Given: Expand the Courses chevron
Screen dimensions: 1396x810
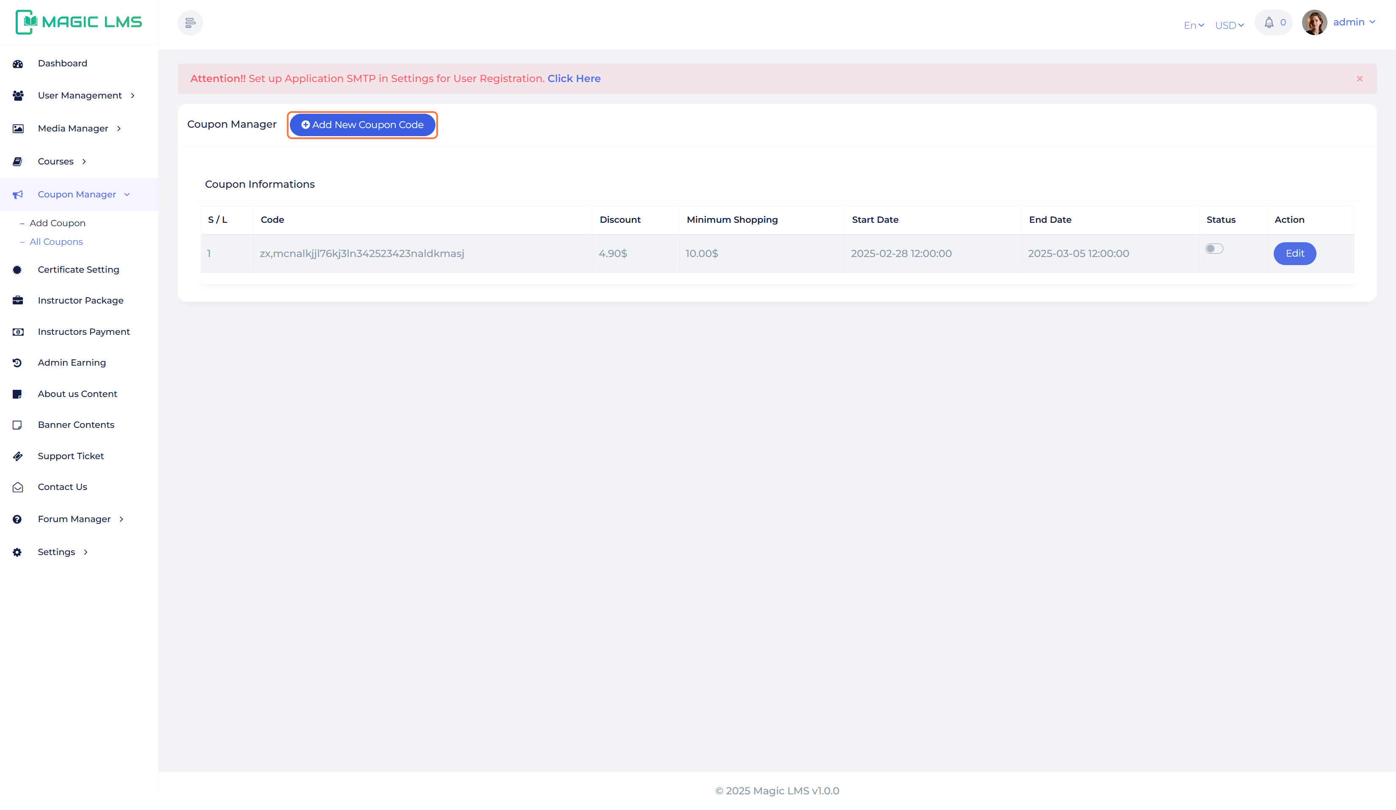Looking at the screenshot, I should coord(84,161).
